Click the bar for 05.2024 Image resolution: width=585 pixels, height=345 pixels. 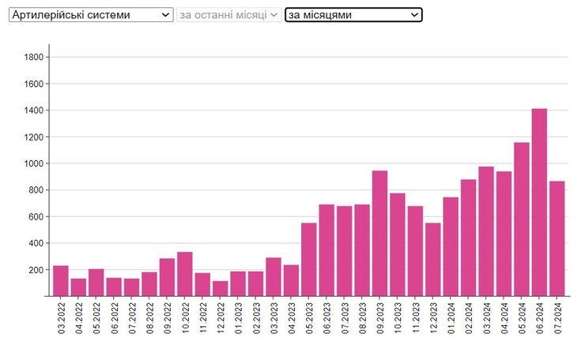(x=522, y=219)
